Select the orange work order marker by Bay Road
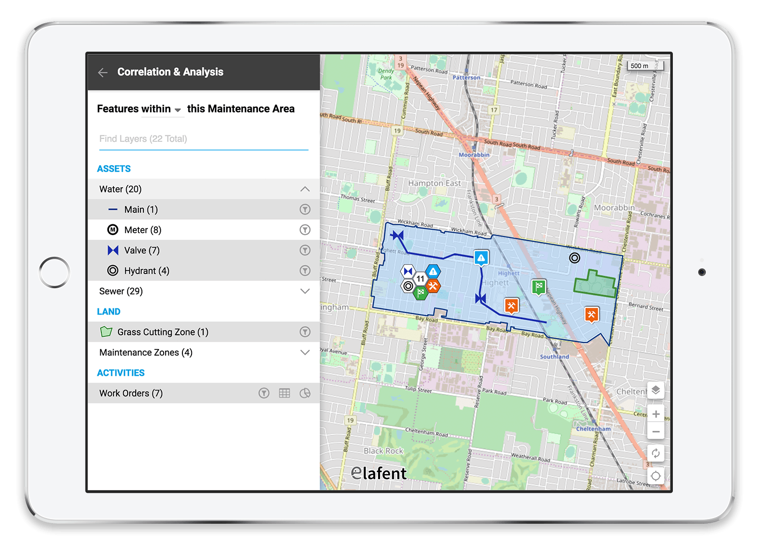Image resolution: width=760 pixels, height=547 pixels. [512, 306]
